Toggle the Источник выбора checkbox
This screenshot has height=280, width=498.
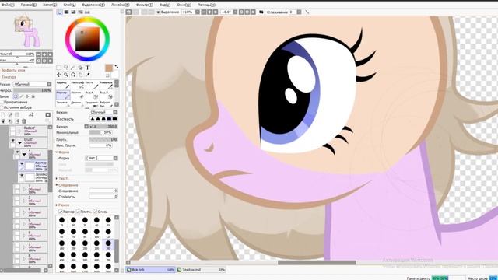2,107
